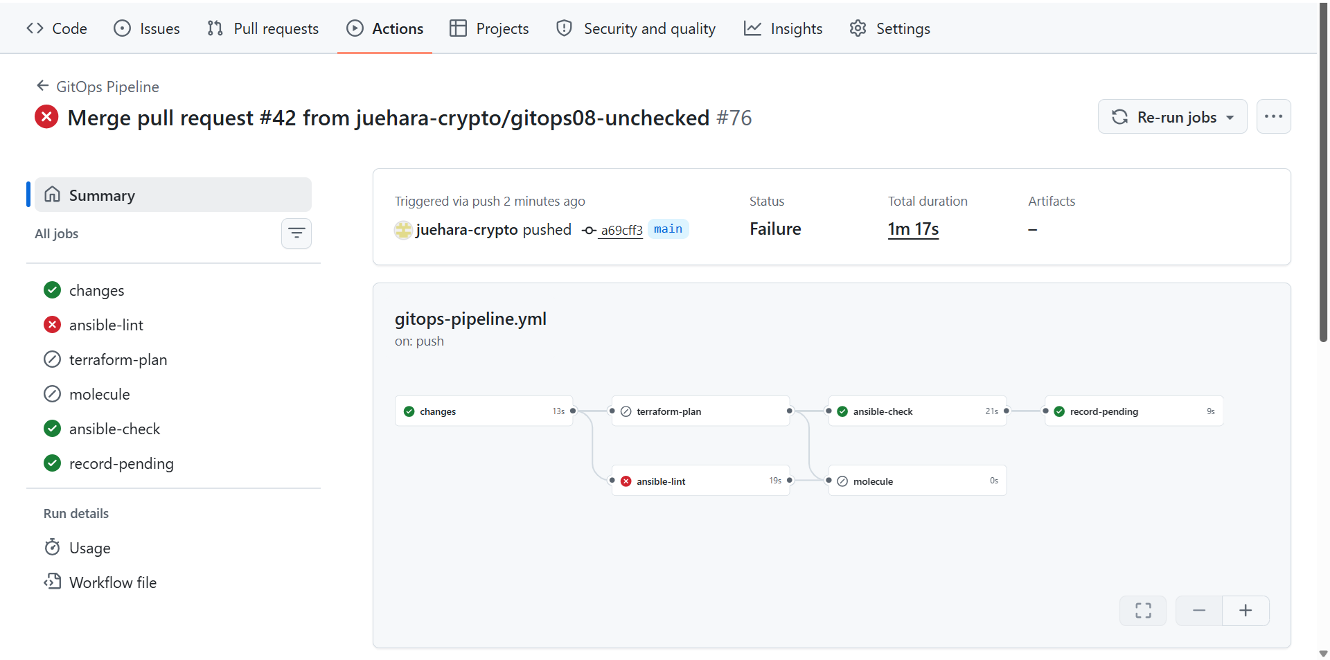Open the Issues tab
The height and width of the screenshot is (660, 1330).
click(x=147, y=28)
